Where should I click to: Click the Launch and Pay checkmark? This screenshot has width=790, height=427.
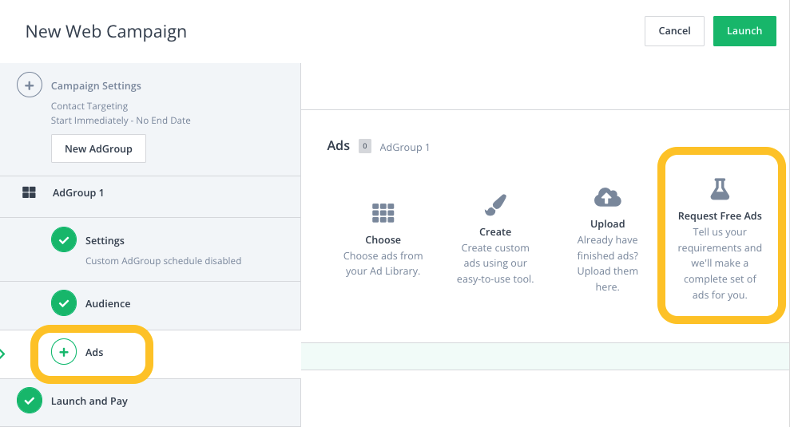coord(30,401)
